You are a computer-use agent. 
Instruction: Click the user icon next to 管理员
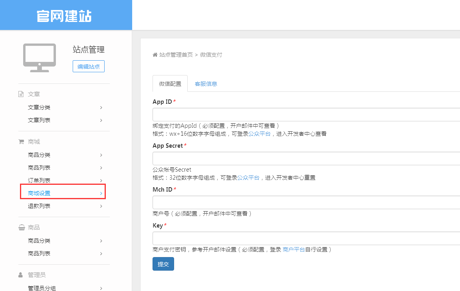21,275
